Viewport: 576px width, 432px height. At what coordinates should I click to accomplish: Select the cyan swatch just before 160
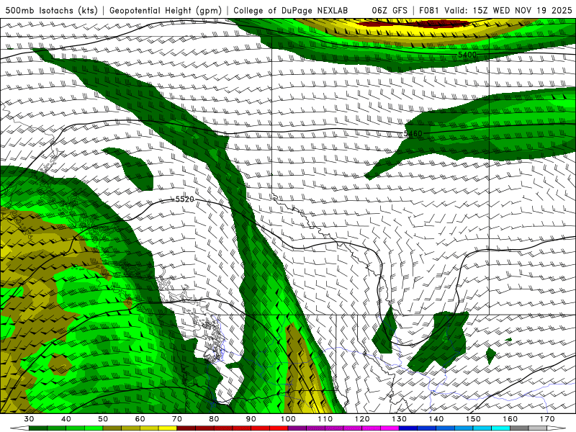pyautogui.click(x=500, y=427)
